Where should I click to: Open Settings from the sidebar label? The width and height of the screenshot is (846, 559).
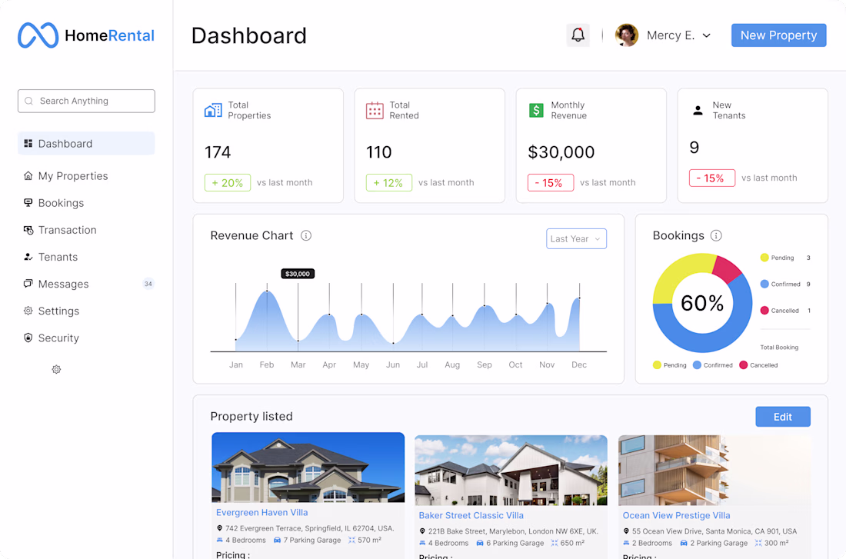pyautogui.click(x=58, y=311)
